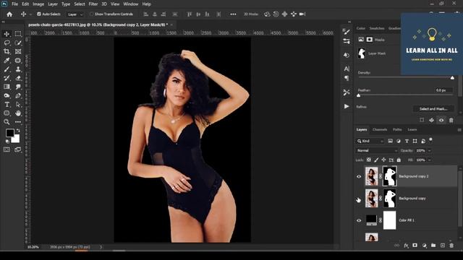
Task: Select the Gradient tool
Action: [x=7, y=87]
